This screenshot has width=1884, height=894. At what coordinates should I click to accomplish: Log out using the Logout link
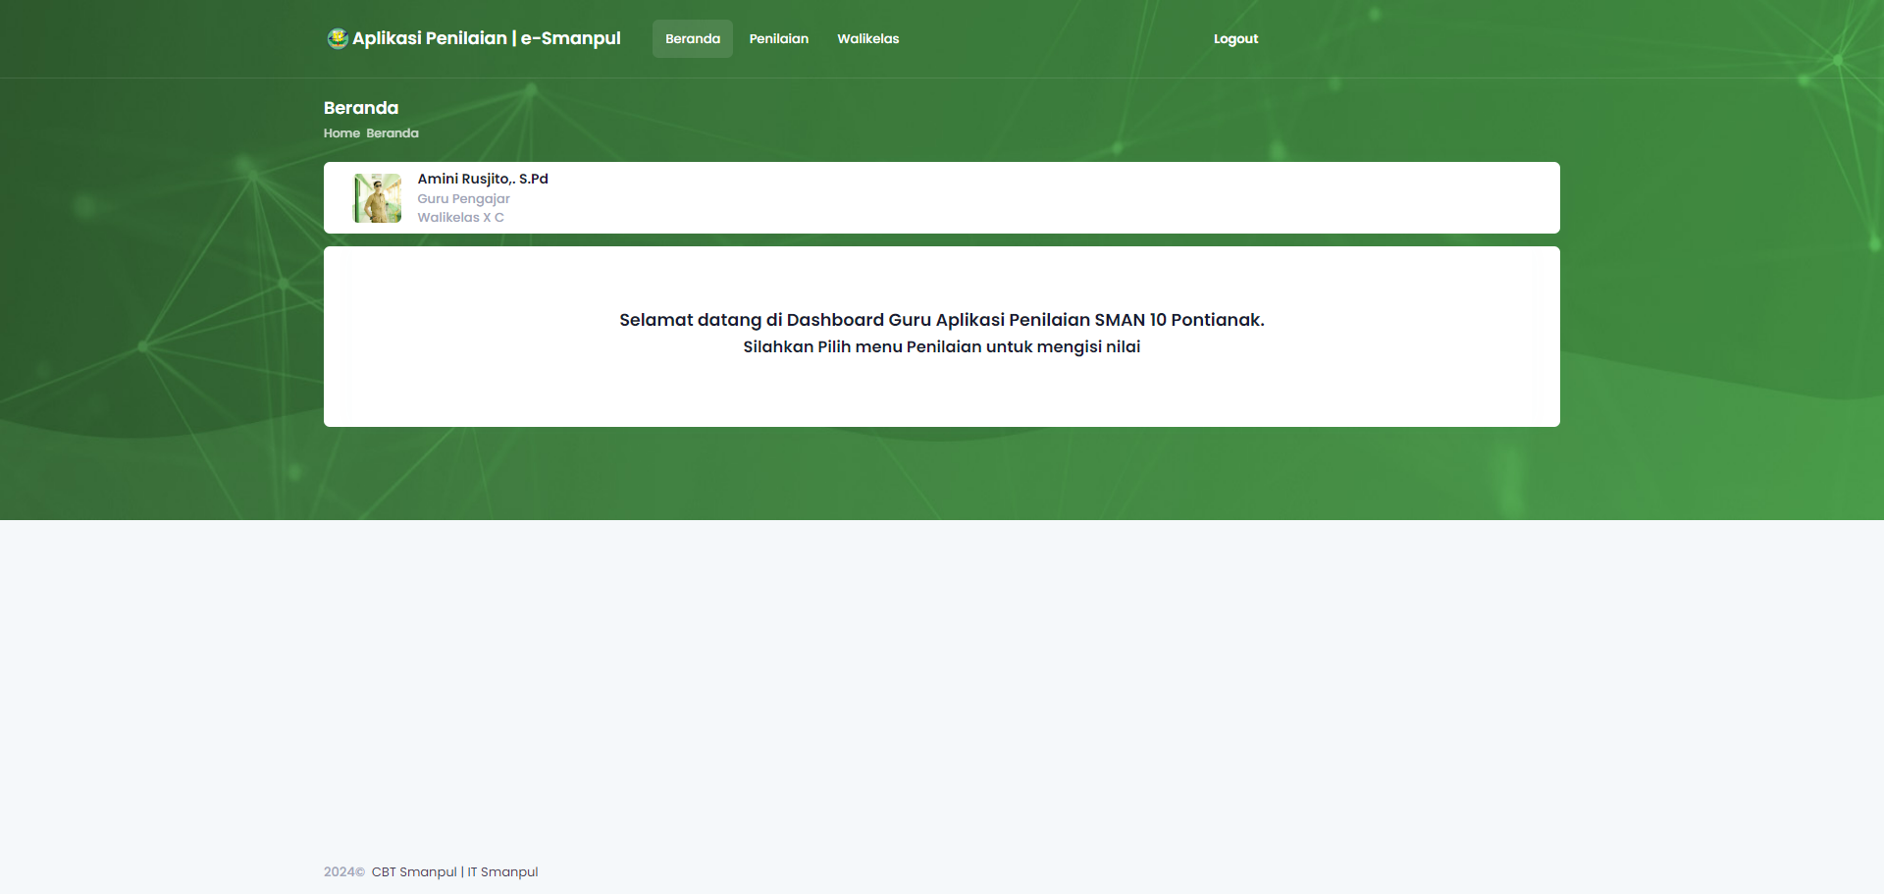coord(1234,39)
